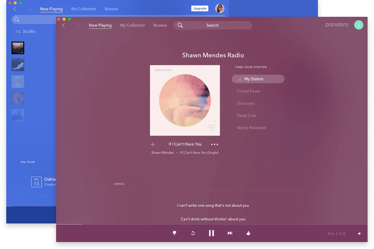The width and height of the screenshot is (374, 249).
Task: Switch to the My Collection tab
Action: tap(132, 25)
